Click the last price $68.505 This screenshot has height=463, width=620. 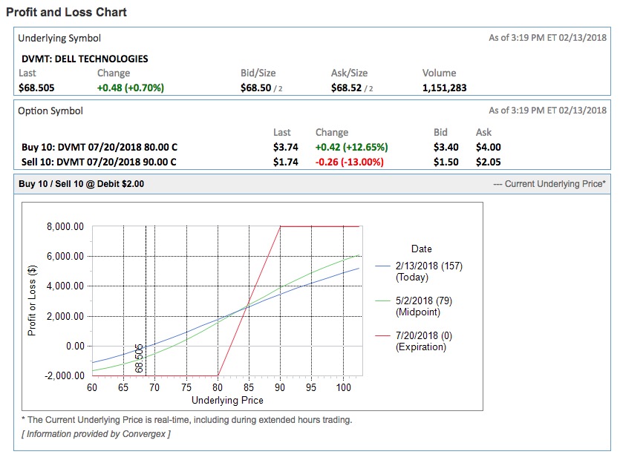36,88
